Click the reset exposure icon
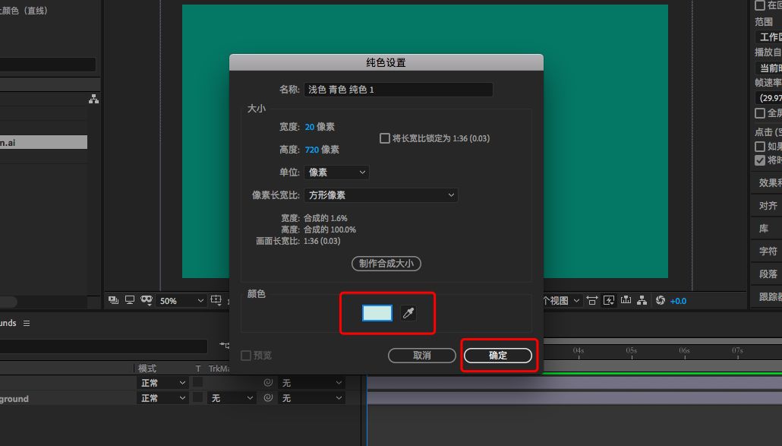The height and width of the screenshot is (446, 782). (x=661, y=300)
